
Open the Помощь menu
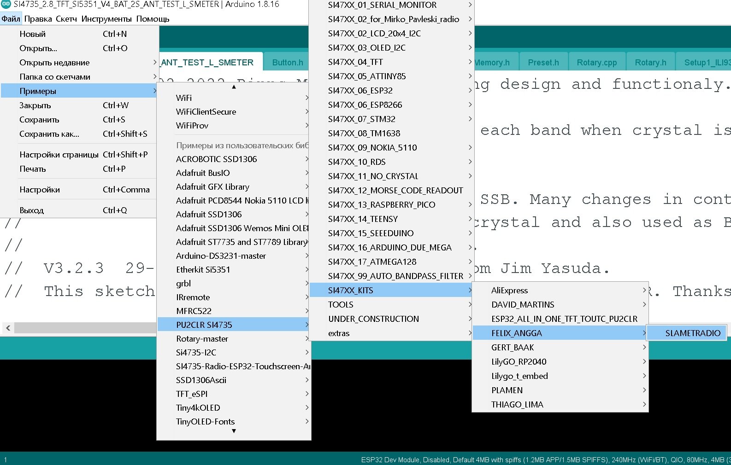point(153,19)
